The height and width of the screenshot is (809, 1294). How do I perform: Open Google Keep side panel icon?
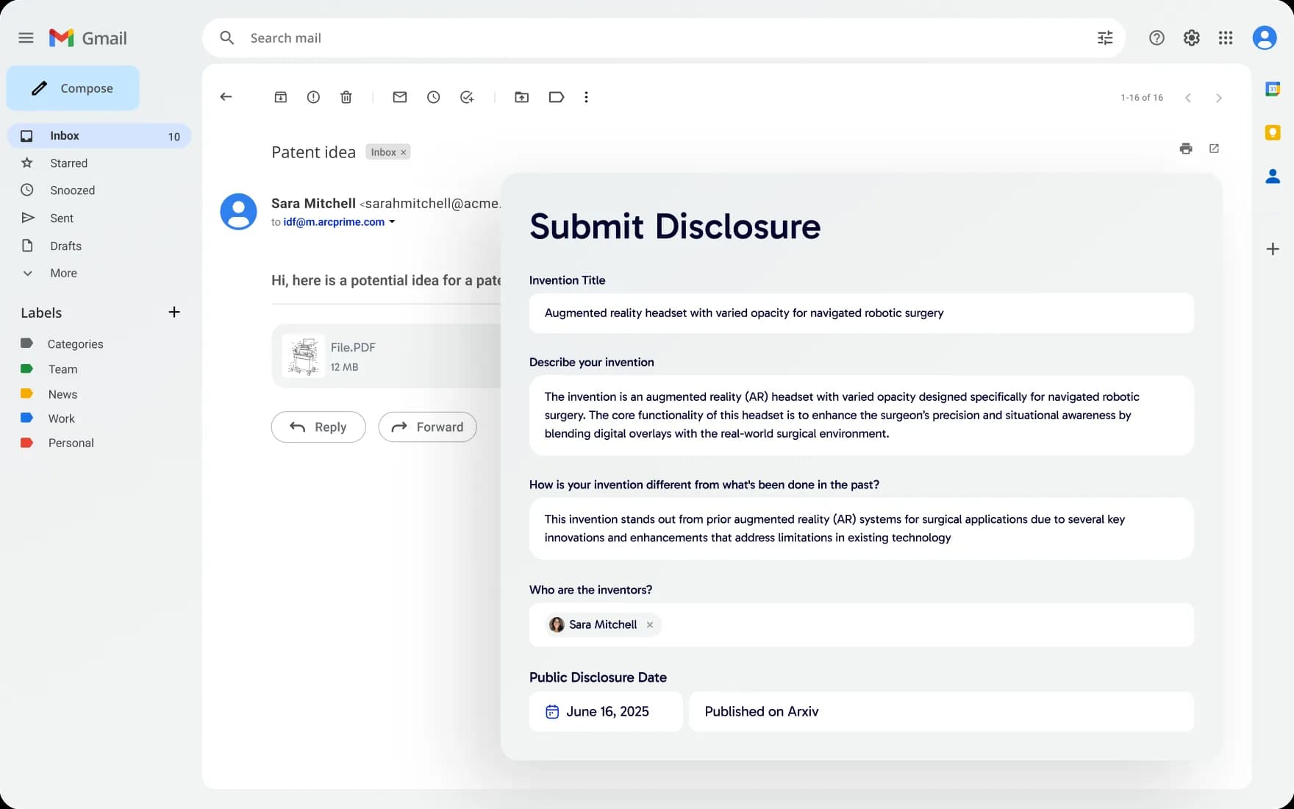click(1273, 132)
